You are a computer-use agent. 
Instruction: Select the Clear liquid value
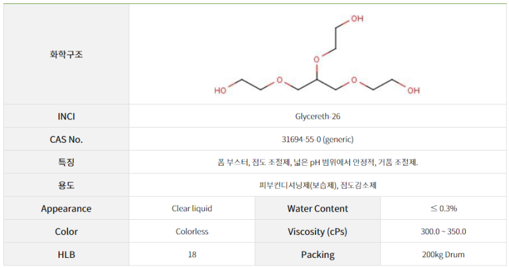(192, 208)
